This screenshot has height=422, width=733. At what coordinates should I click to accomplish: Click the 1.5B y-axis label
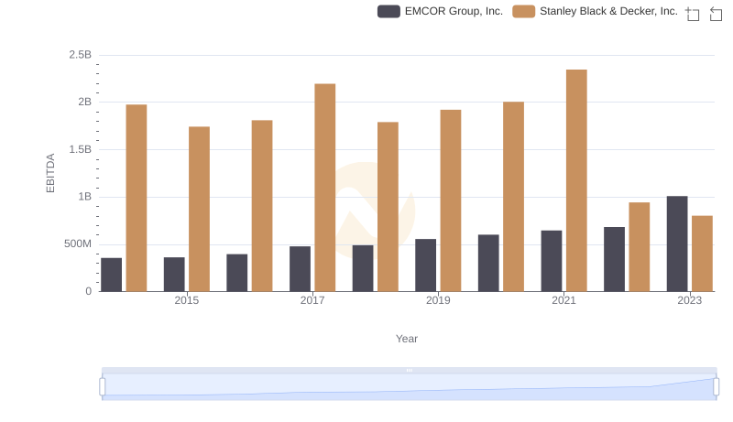coord(80,149)
